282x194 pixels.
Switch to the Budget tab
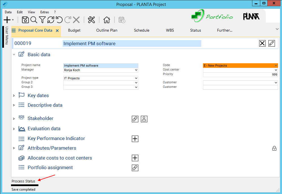74,30
